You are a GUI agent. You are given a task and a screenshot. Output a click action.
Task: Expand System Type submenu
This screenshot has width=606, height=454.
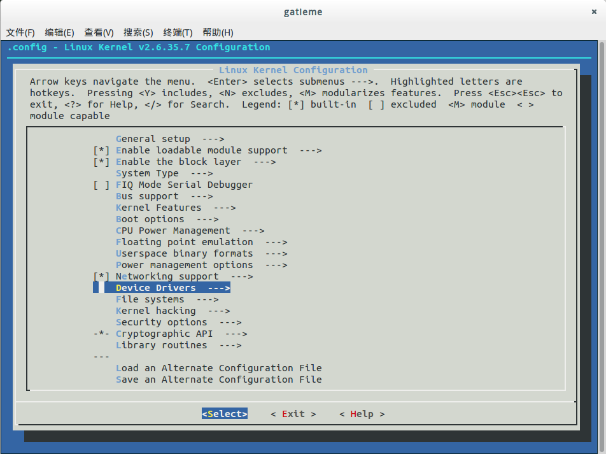click(164, 173)
